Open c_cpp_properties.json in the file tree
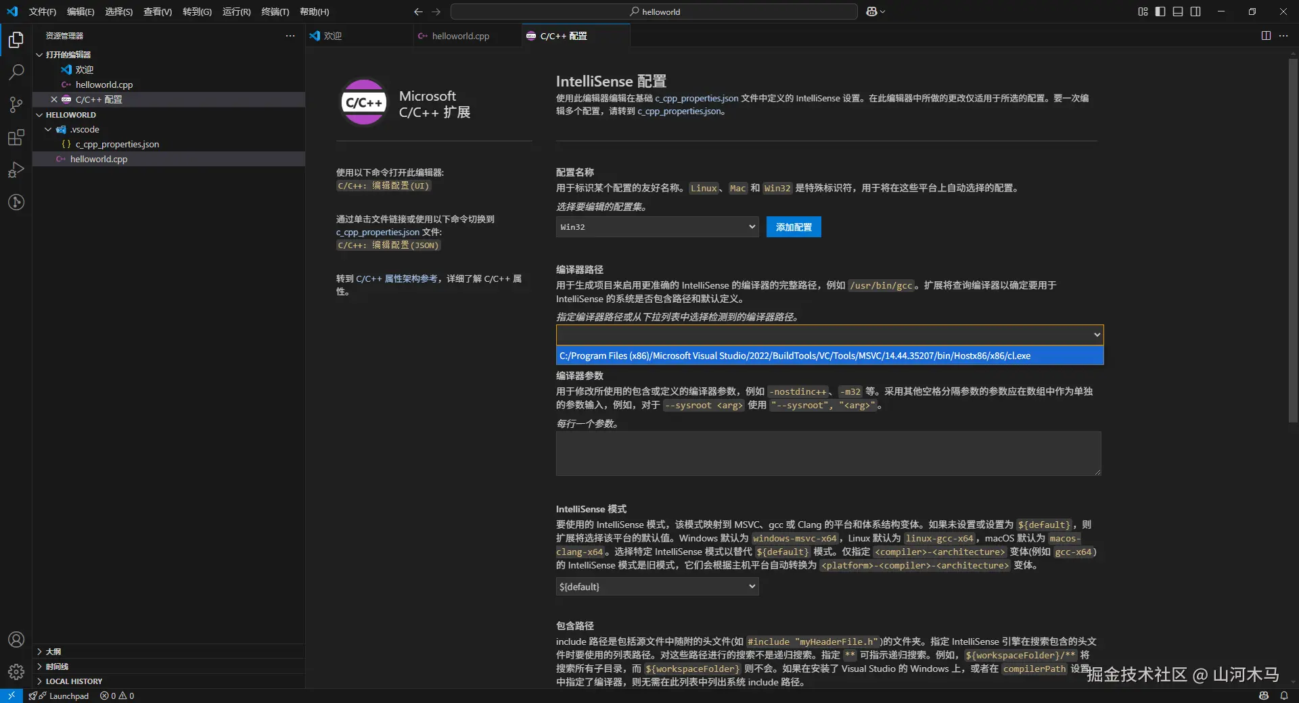 [x=117, y=144]
